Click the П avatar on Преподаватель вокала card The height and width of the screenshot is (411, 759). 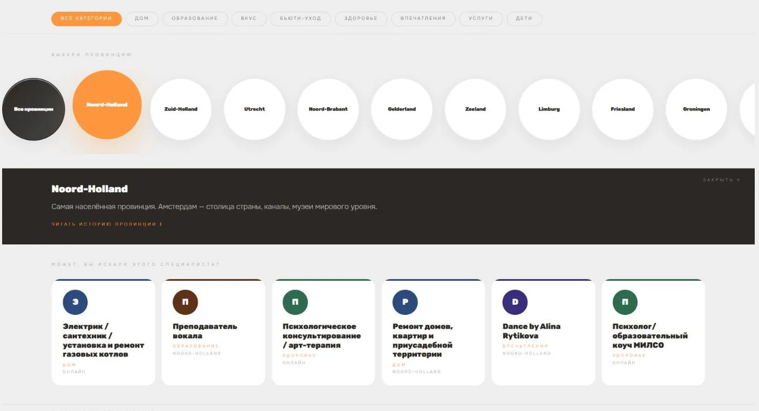click(x=185, y=302)
